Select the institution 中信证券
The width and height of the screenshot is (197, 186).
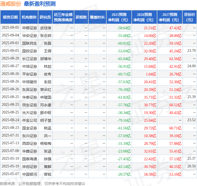point(30,66)
